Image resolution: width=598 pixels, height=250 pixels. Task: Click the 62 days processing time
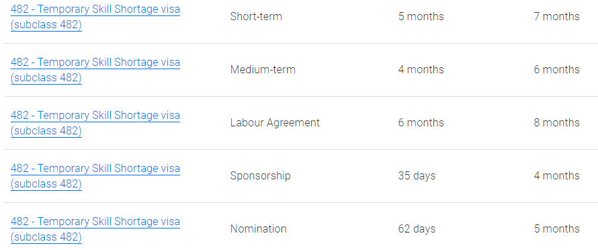(417, 229)
